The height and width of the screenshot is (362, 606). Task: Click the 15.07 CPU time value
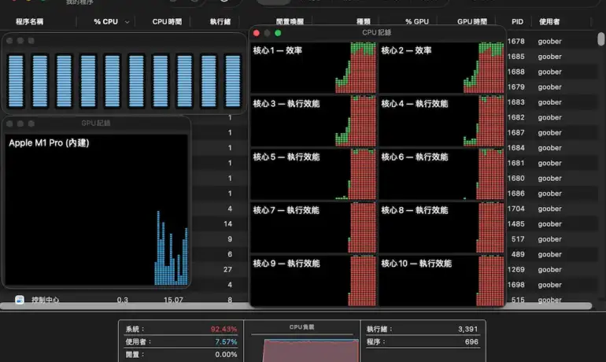173,300
